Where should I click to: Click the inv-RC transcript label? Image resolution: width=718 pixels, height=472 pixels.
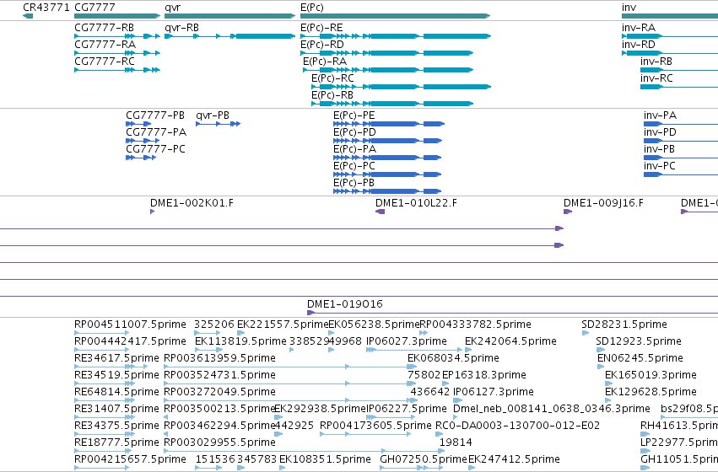point(656,78)
